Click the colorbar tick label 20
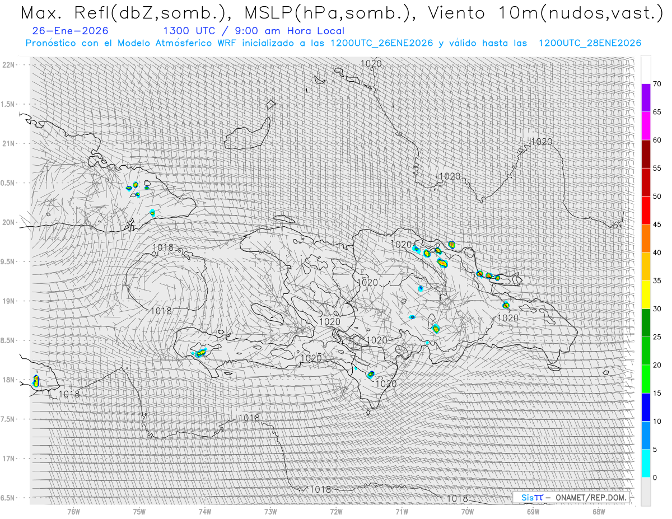Image resolution: width=672 pixels, height=519 pixels. [x=657, y=365]
